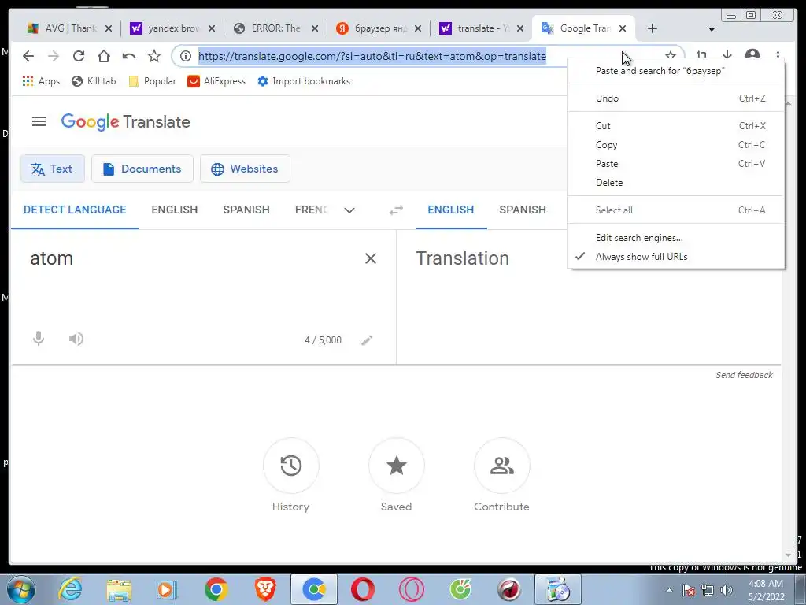Click Import bookmarks gear shortcut

(304, 81)
